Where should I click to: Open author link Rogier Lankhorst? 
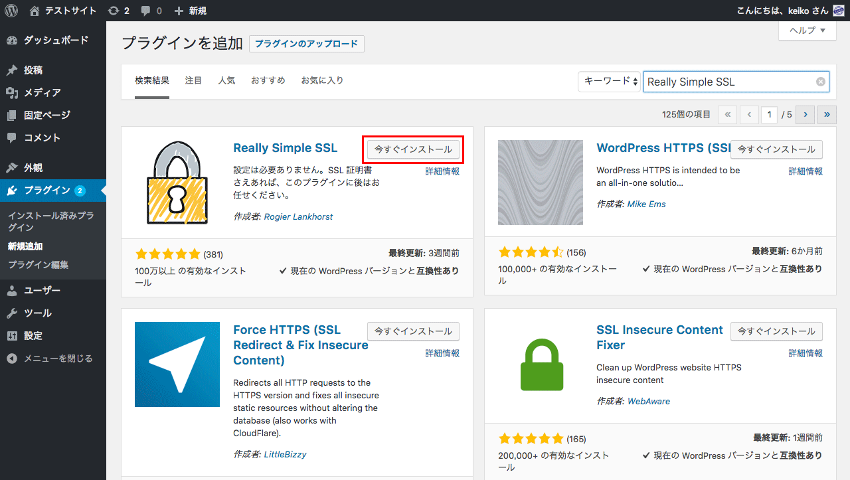298,216
